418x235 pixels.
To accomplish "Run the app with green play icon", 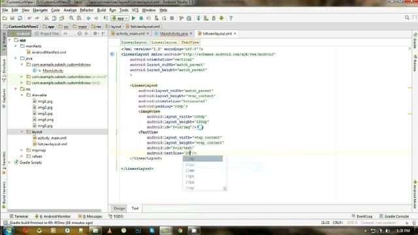I will click(133, 18).
